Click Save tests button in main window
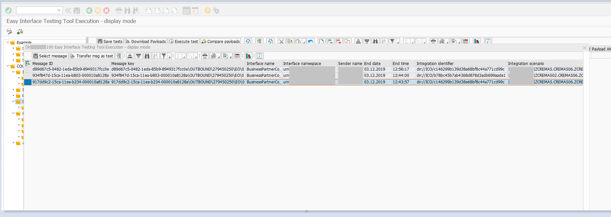 coord(110,41)
